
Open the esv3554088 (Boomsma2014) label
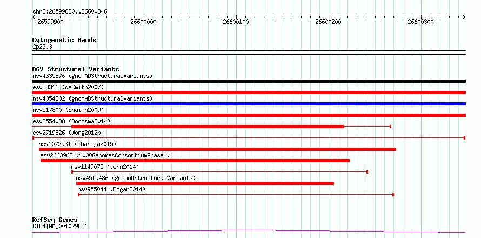point(71,121)
